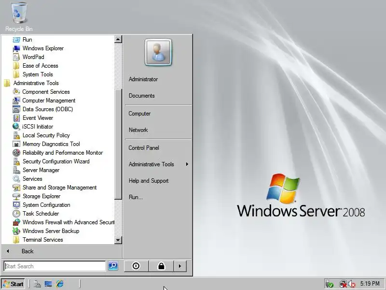Image resolution: width=386 pixels, height=290 pixels.
Task: Open Network from Start menu
Action: click(138, 130)
